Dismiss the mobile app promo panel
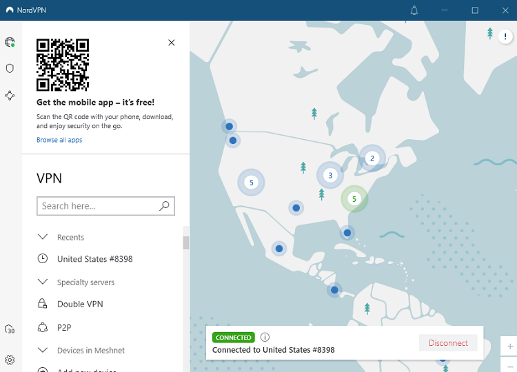Viewport: 517px width, 372px height. click(x=172, y=43)
